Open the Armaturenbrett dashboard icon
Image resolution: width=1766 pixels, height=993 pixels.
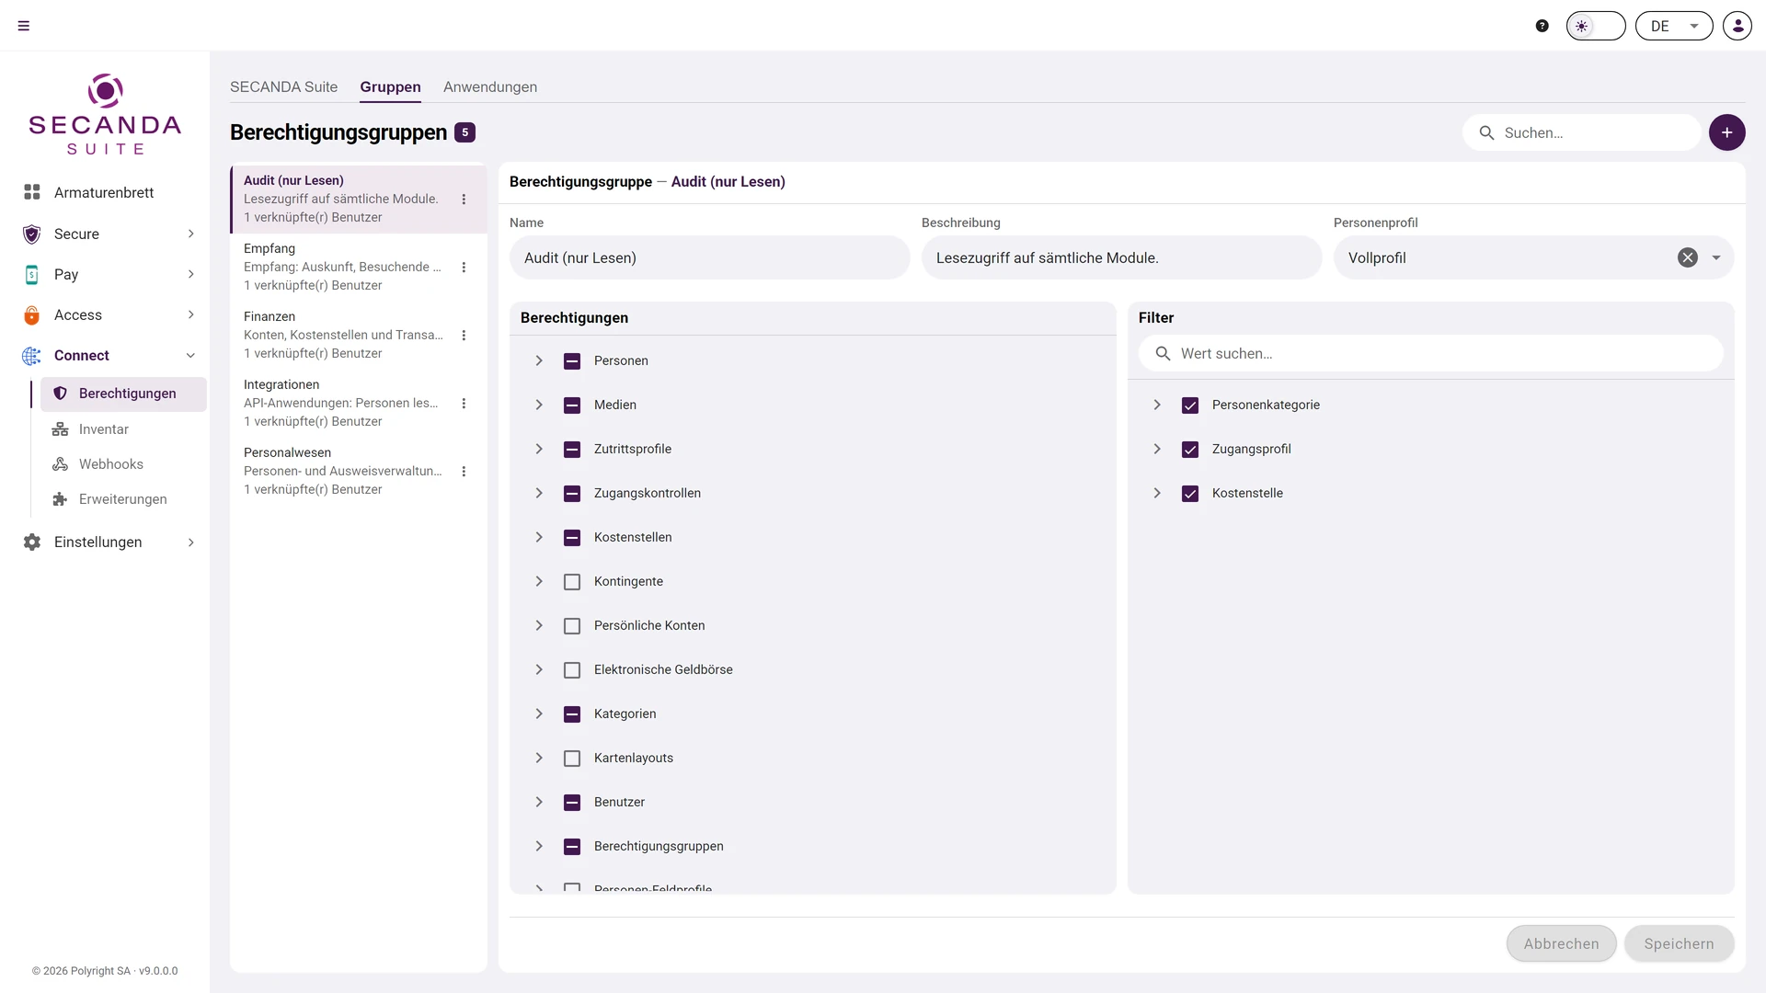tap(32, 192)
